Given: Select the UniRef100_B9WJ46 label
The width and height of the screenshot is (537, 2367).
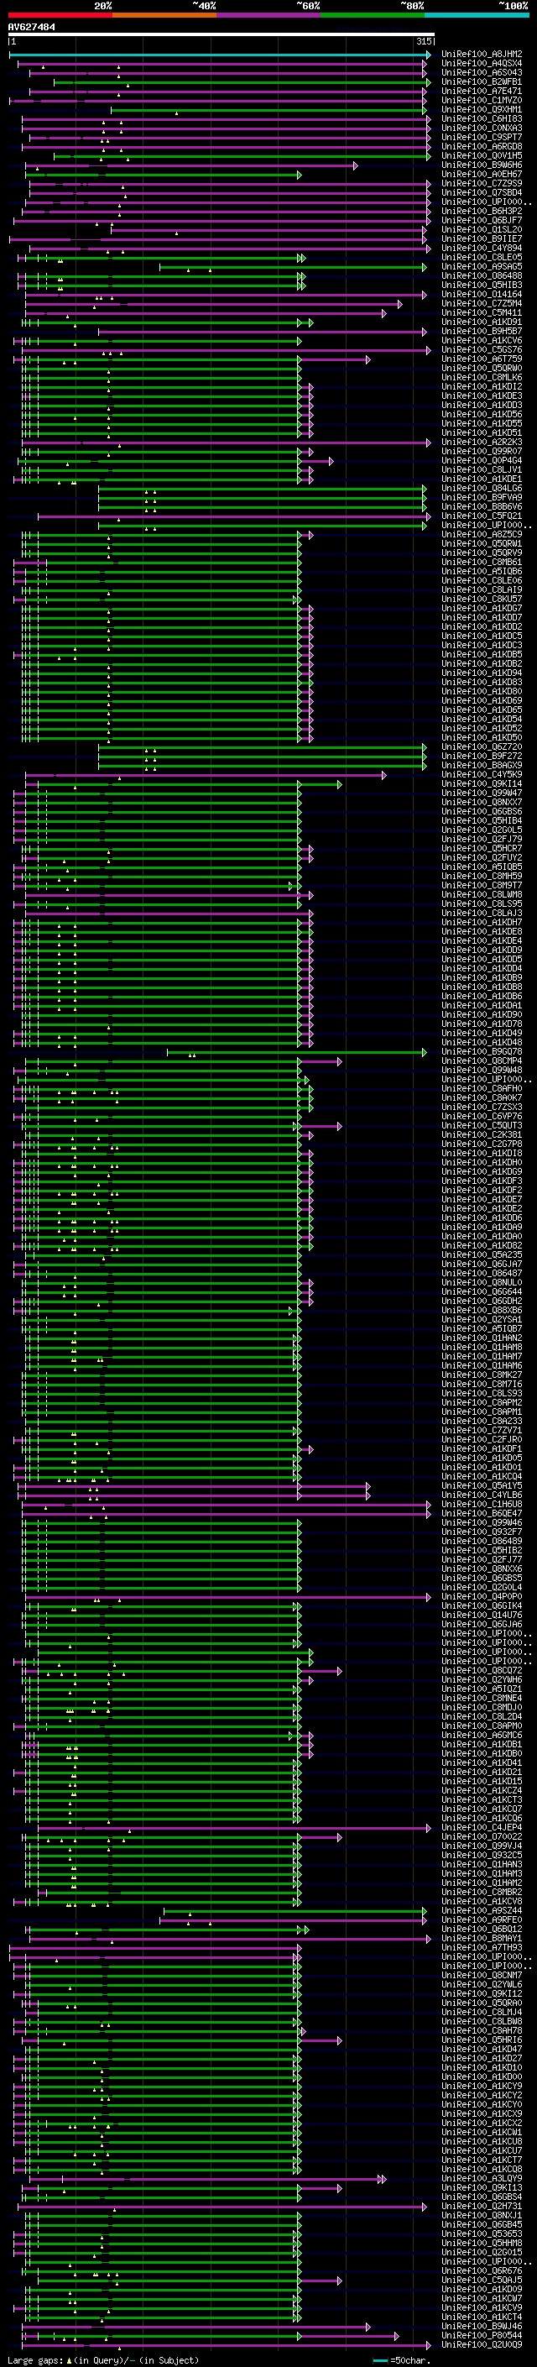Looking at the screenshot, I should (x=482, y=2326).
